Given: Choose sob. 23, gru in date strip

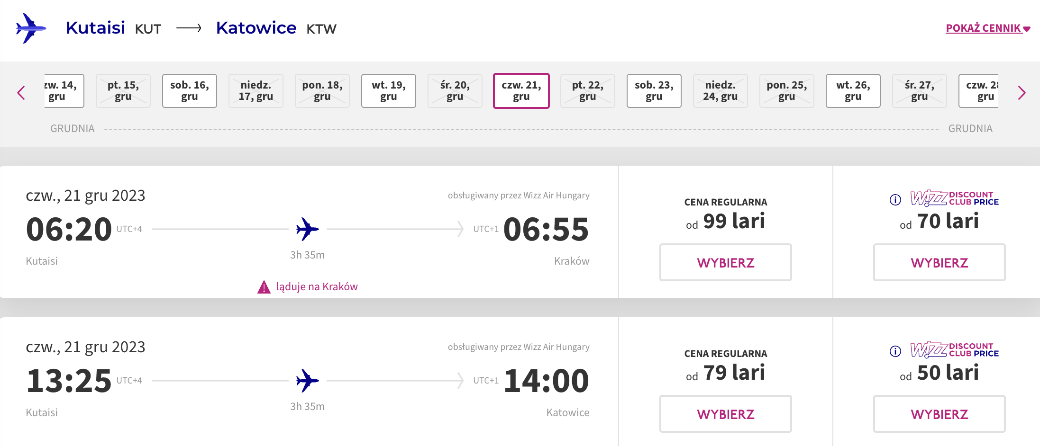Looking at the screenshot, I should click(x=654, y=91).
